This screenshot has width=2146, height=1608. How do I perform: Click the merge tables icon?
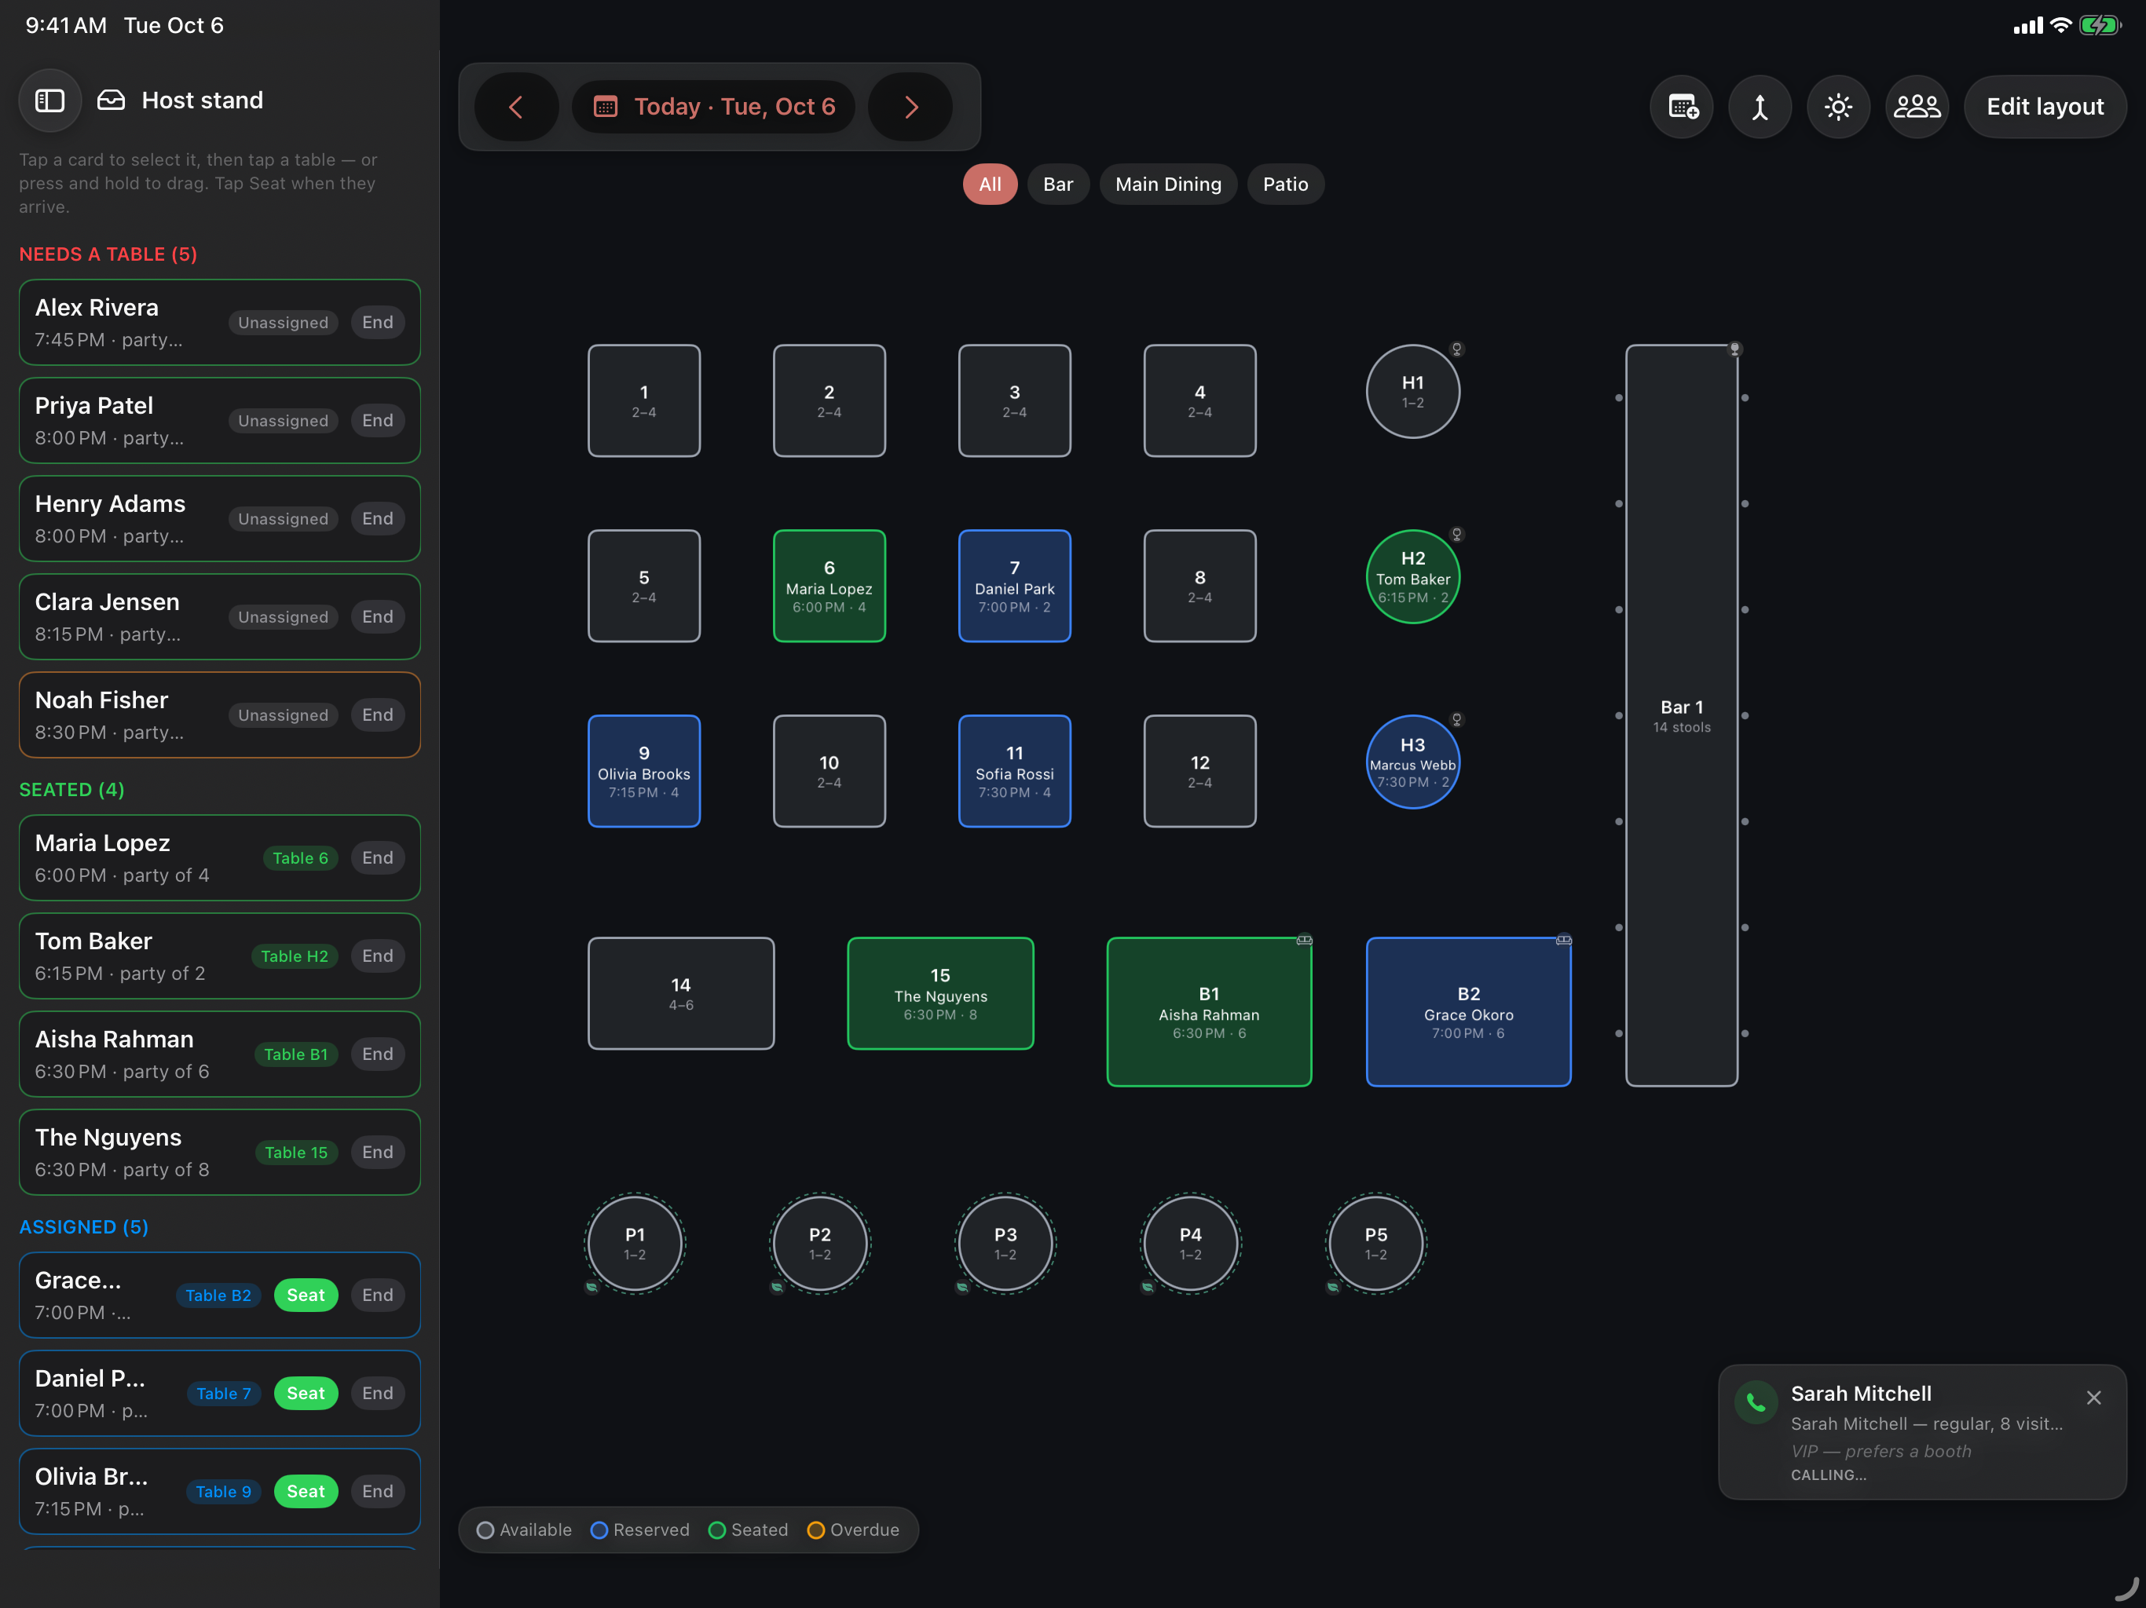point(1760,107)
